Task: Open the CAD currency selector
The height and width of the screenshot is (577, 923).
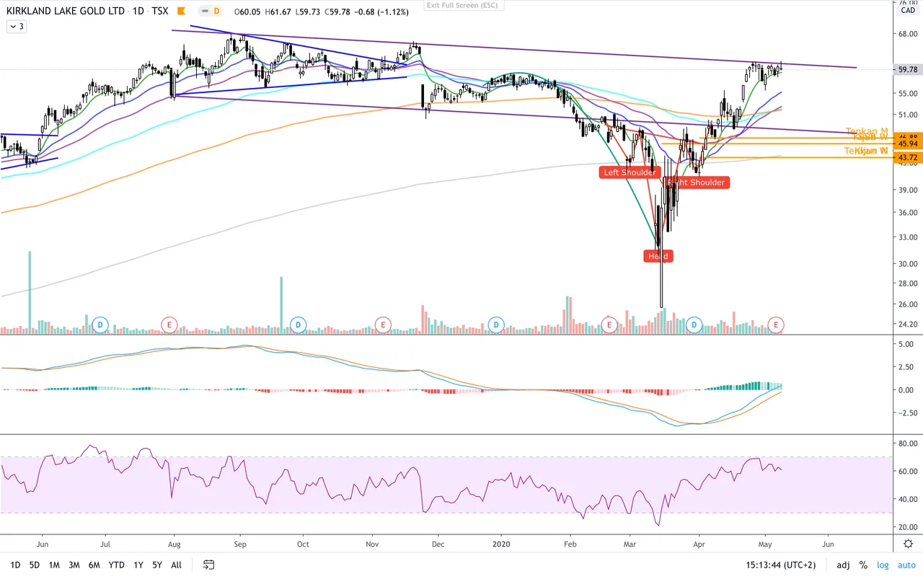Action: [x=907, y=10]
